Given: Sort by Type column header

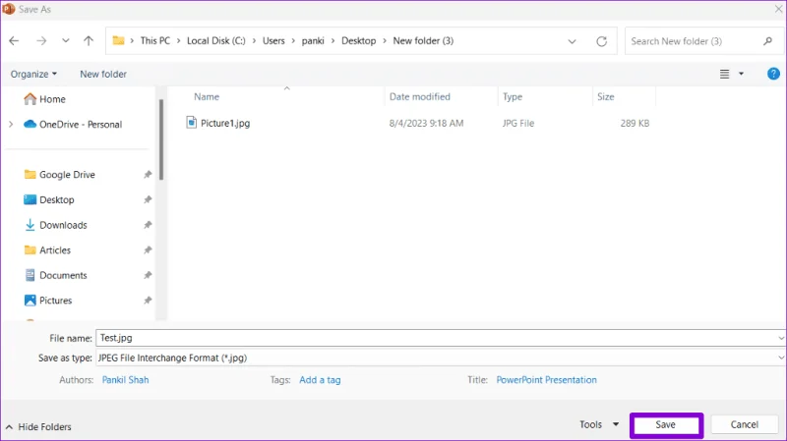Looking at the screenshot, I should point(513,96).
